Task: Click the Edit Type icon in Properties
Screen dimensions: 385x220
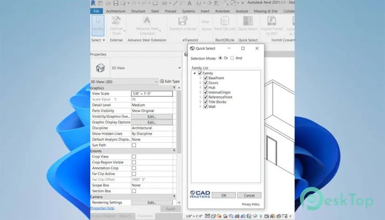Action: 162,81
